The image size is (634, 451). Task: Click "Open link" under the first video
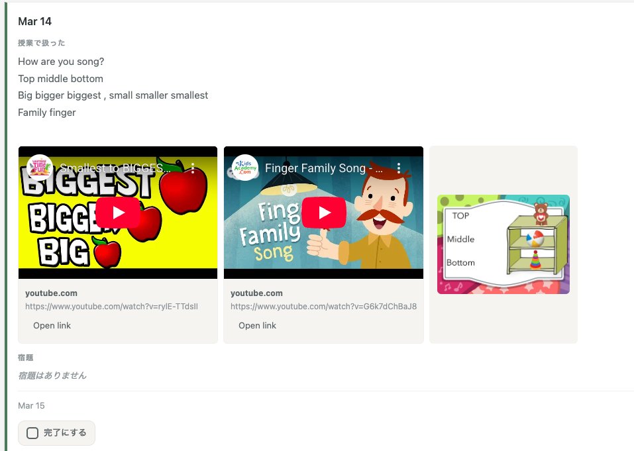pyautogui.click(x=52, y=325)
